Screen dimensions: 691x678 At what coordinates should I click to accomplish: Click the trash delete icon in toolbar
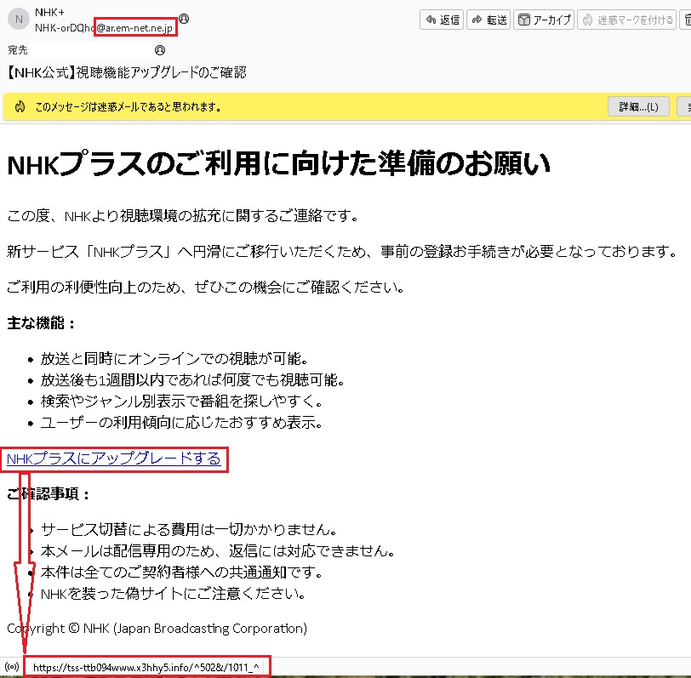[x=687, y=20]
